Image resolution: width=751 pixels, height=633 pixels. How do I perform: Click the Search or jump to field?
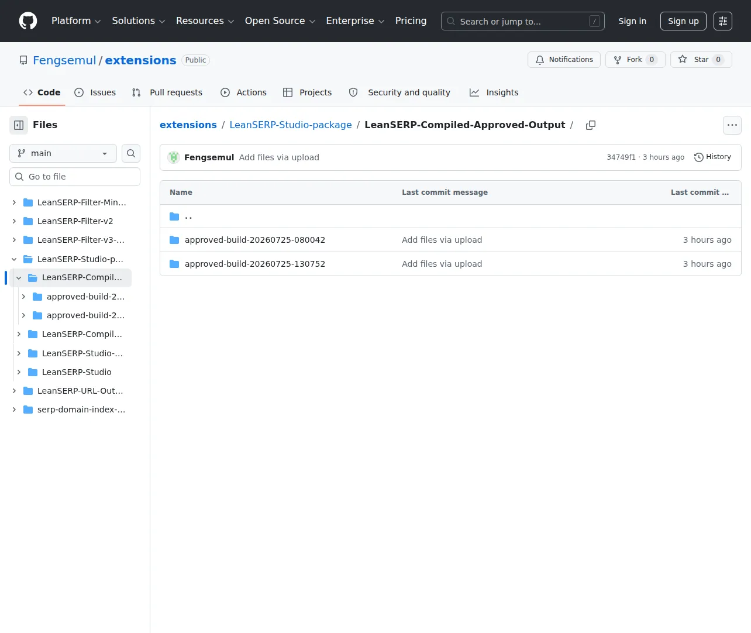pyautogui.click(x=523, y=21)
